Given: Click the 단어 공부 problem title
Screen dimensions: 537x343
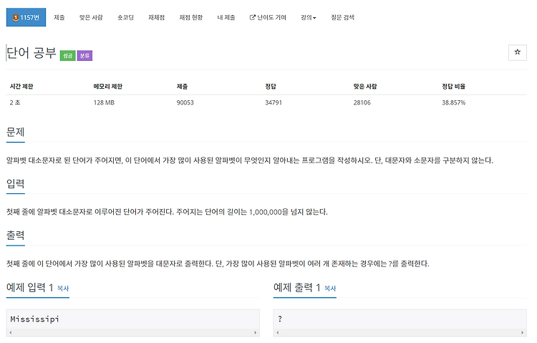Looking at the screenshot, I should click(x=32, y=53).
